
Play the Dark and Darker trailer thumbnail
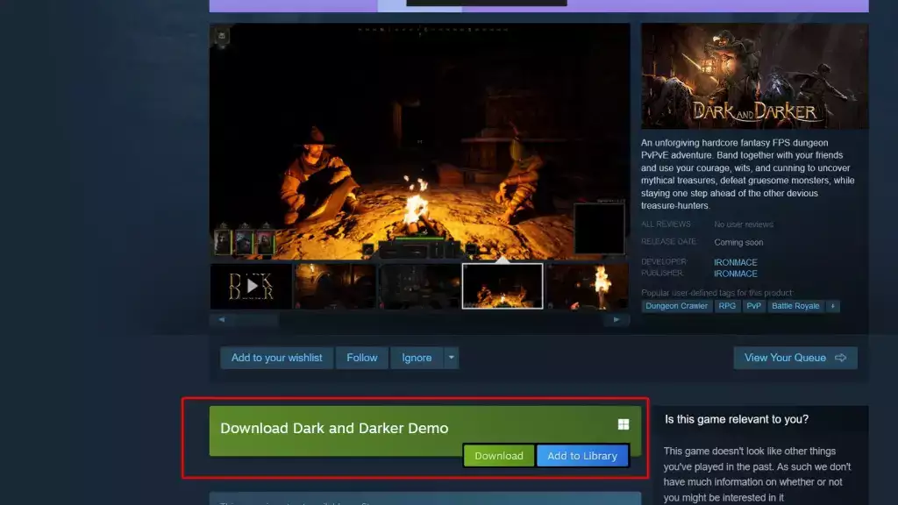coord(251,286)
